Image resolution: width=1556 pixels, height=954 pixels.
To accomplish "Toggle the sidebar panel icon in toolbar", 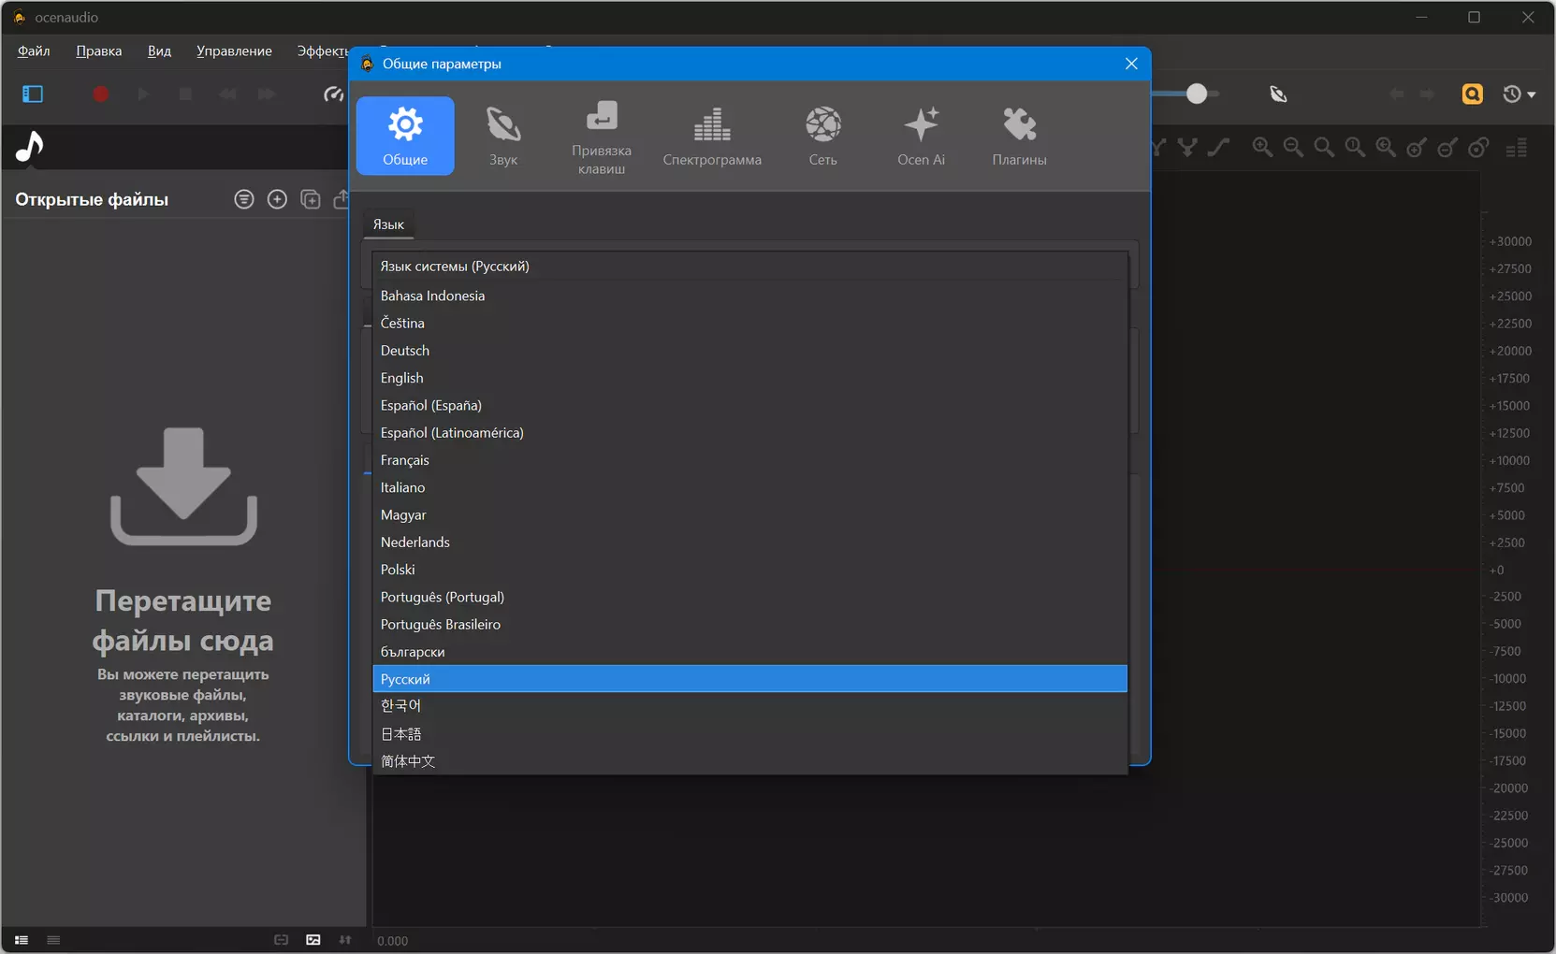I will pos(33,94).
